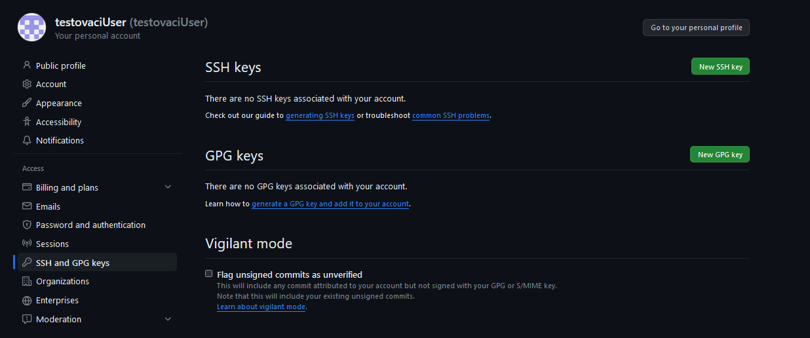This screenshot has width=810, height=338.
Task: Open the generating SSH keys guide link
Action: pyautogui.click(x=320, y=115)
